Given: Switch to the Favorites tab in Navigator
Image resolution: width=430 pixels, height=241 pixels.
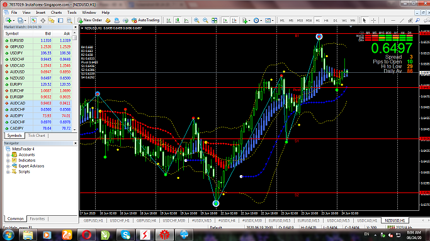Looking at the screenshot, I should point(37,219).
